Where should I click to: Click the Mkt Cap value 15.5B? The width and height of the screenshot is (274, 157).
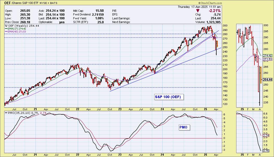(x=99, y=11)
